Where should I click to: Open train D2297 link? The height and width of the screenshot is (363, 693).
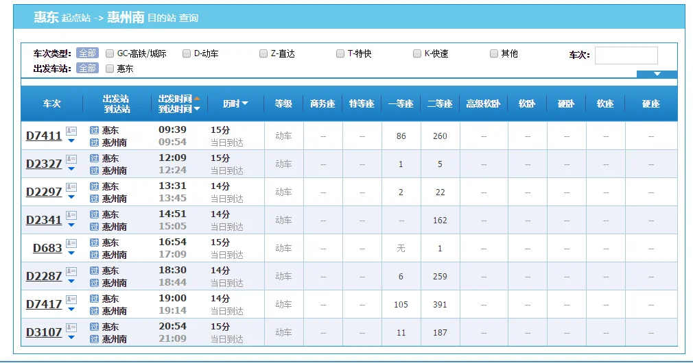coord(44,192)
